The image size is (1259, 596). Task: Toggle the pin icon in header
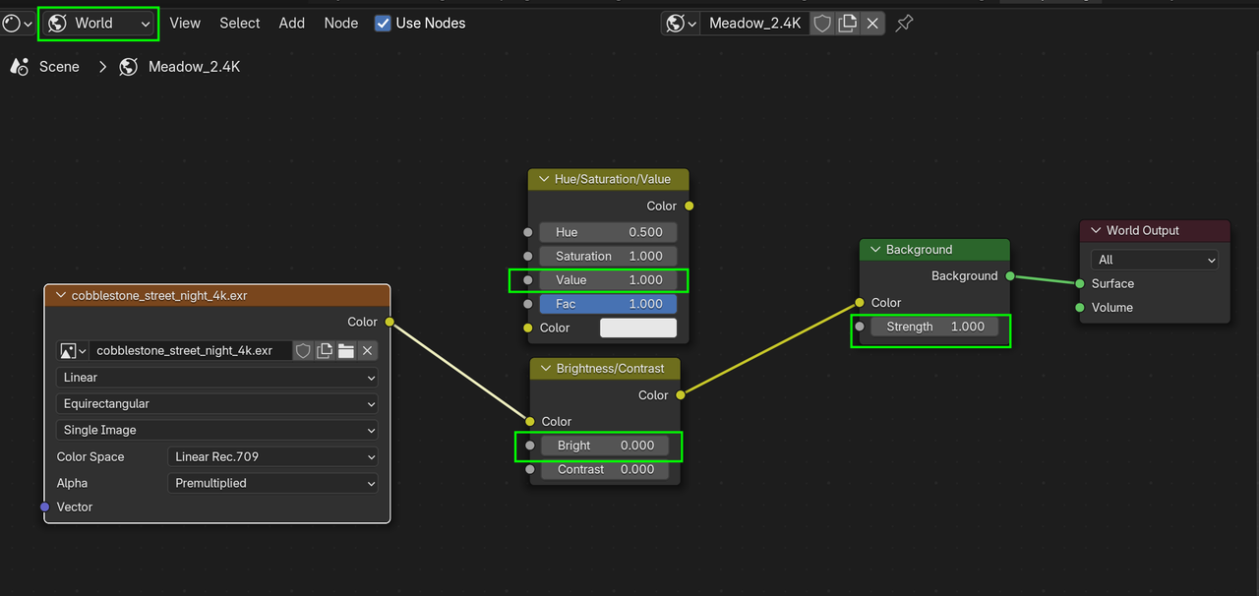pos(904,23)
